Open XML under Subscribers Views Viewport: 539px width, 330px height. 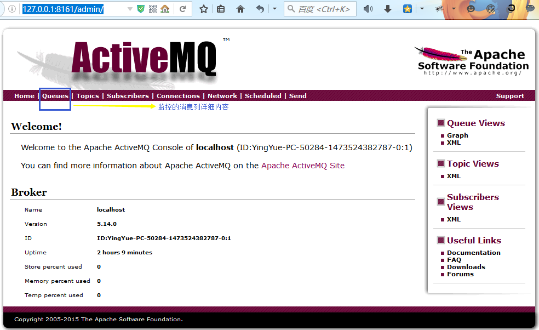point(454,219)
